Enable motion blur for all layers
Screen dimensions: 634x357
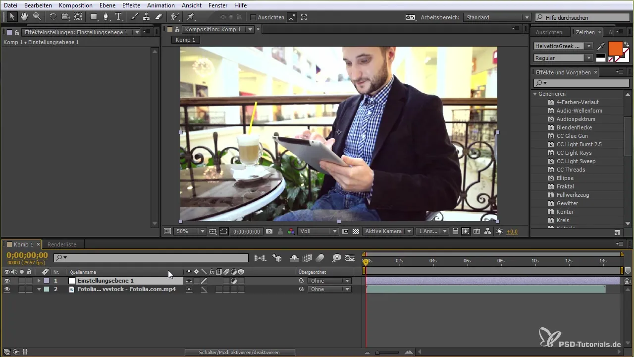(320, 258)
